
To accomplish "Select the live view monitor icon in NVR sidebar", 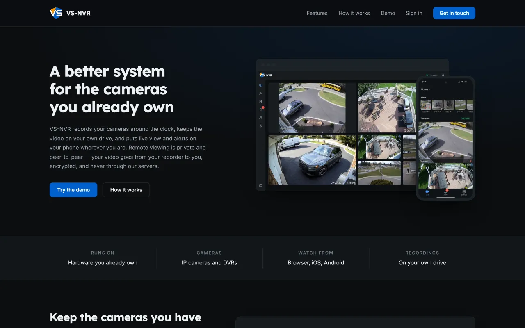I will pos(261,85).
